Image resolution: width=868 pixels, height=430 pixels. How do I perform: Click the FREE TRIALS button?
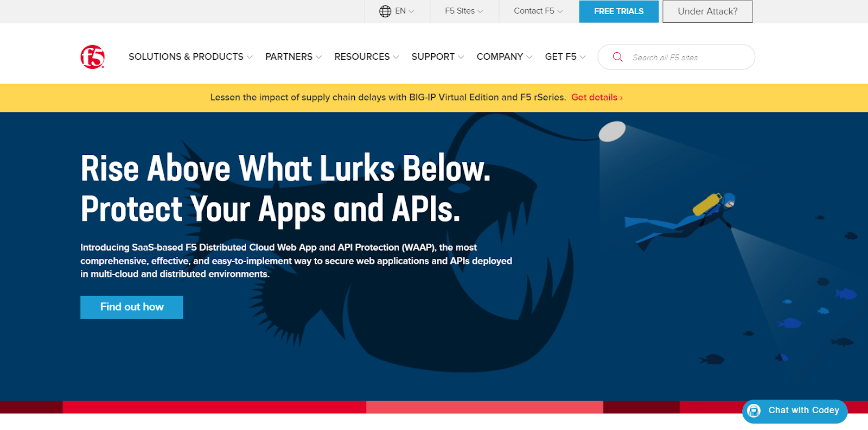point(619,11)
